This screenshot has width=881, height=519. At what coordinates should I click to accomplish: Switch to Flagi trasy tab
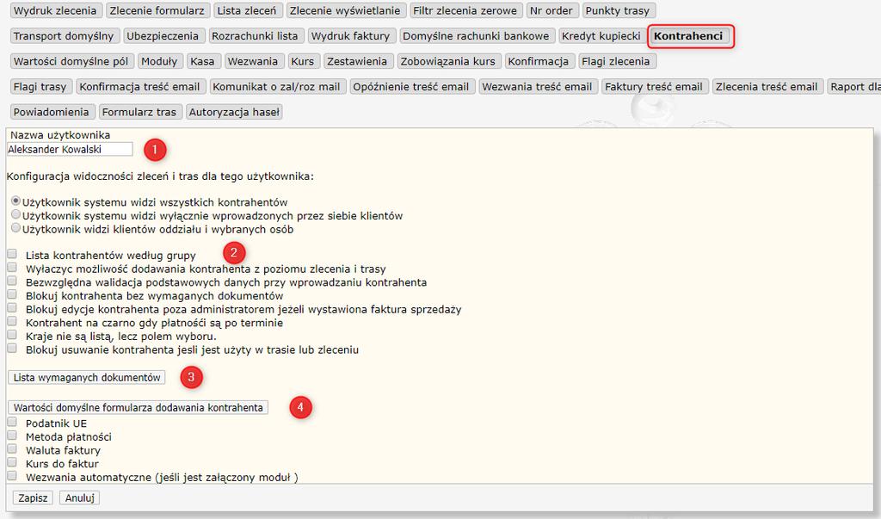click(x=40, y=87)
